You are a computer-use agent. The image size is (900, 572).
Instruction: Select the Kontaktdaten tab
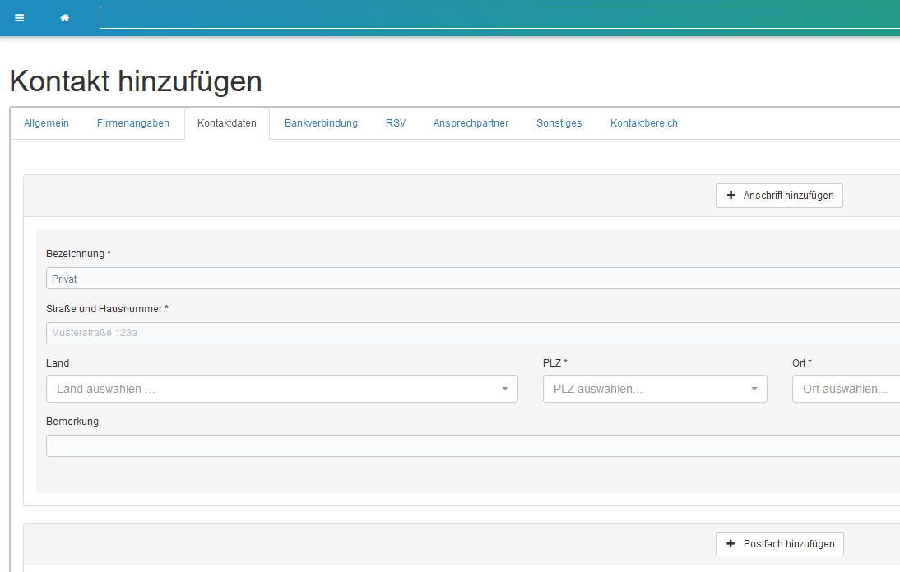227,123
